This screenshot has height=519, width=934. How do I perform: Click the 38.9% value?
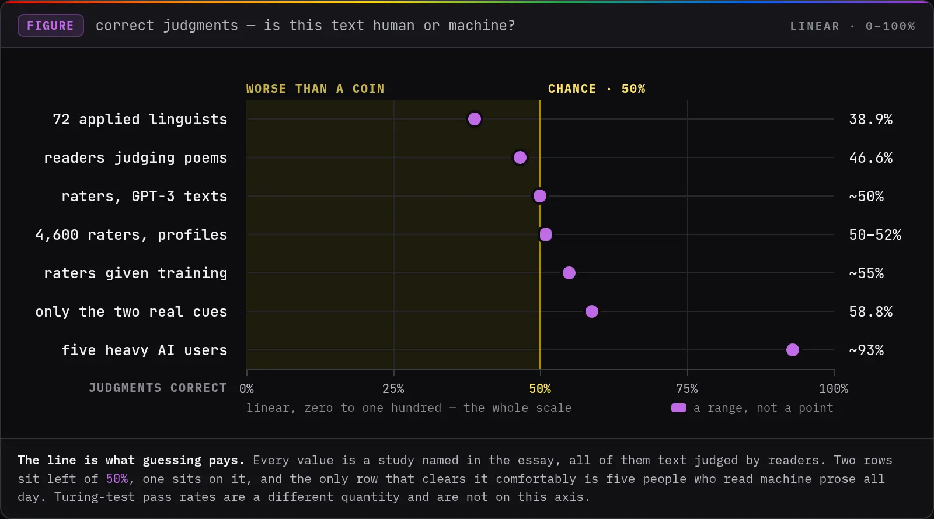click(x=871, y=120)
